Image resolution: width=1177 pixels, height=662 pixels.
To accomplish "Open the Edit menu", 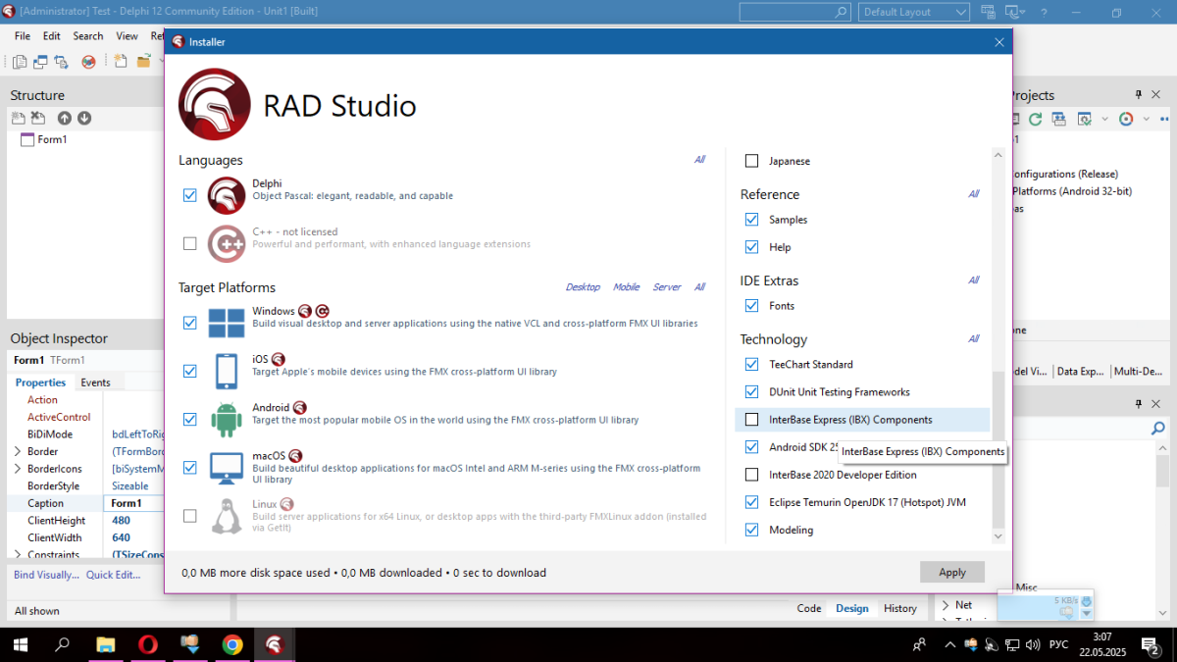I will click(52, 36).
